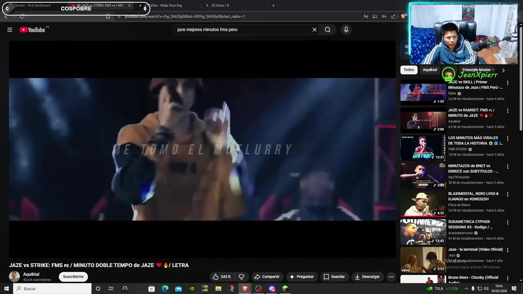Viewport: 523px width, 294px height.
Task: Open the Aquiktal channel avatar
Action: pyautogui.click(x=14, y=276)
